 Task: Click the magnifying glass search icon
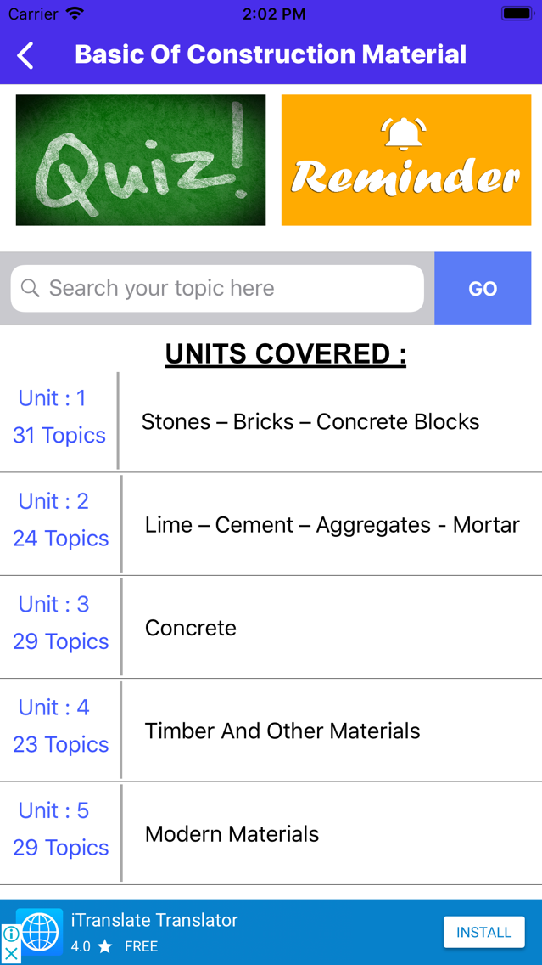coord(31,288)
